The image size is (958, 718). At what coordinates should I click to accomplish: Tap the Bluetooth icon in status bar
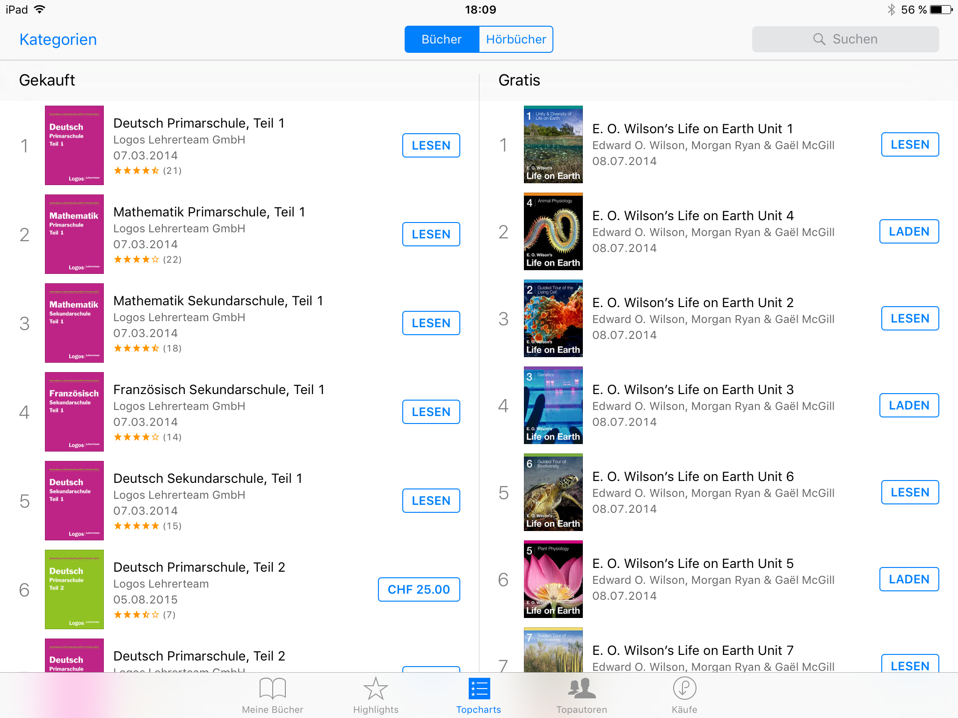(x=891, y=9)
